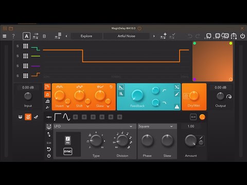
Task: Click the warning triangle in Feedback panel
Action: (177, 107)
